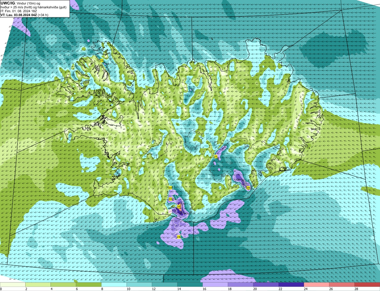This screenshot has height=291, width=380.
Task: Choose the 10–12 m/s aqua legend swatch
Action: pos(139,285)
